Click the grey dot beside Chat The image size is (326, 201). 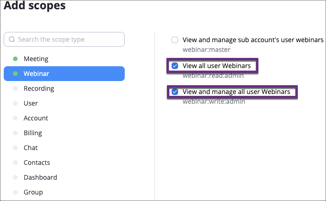click(15, 148)
